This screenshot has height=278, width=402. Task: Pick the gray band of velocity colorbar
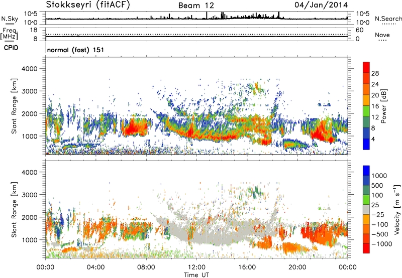[x=366, y=210]
